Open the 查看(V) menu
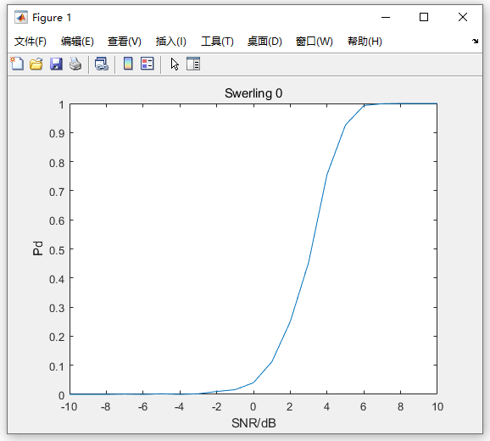The image size is (490, 441). point(125,42)
